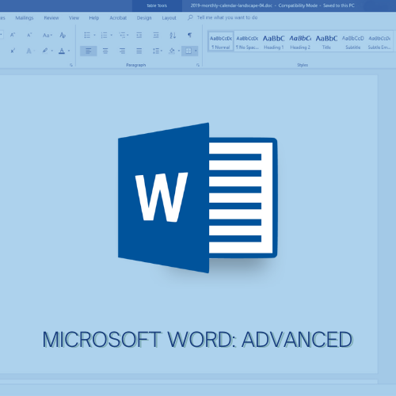Viewport: 396px width, 396px height.
Task: Toggle Show/Hide paragraph marks
Action: pos(189,35)
